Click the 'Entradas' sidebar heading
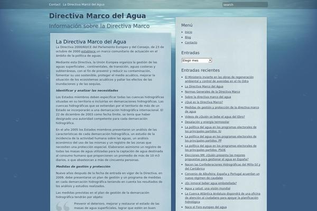The width and height of the screenshot is (317, 211). pos(190,53)
